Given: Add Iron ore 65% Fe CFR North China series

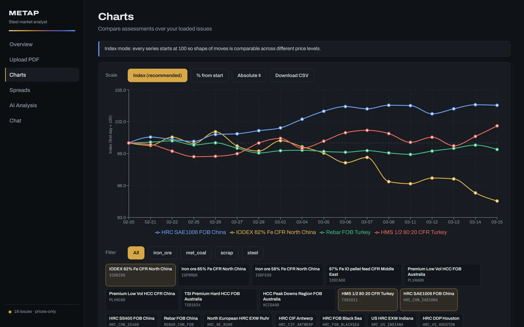Looking at the screenshot, I should click(x=214, y=275).
